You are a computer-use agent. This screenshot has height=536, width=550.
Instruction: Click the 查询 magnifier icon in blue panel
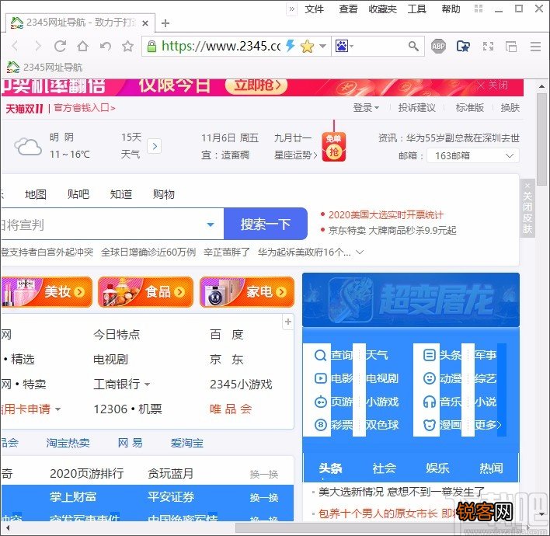click(x=320, y=355)
